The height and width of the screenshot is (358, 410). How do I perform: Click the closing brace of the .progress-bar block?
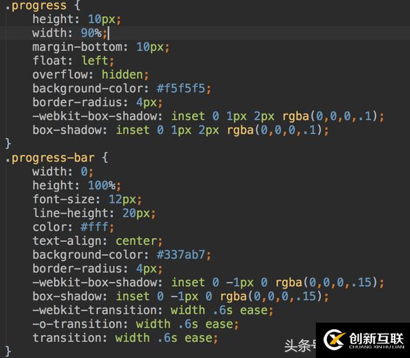8,351
